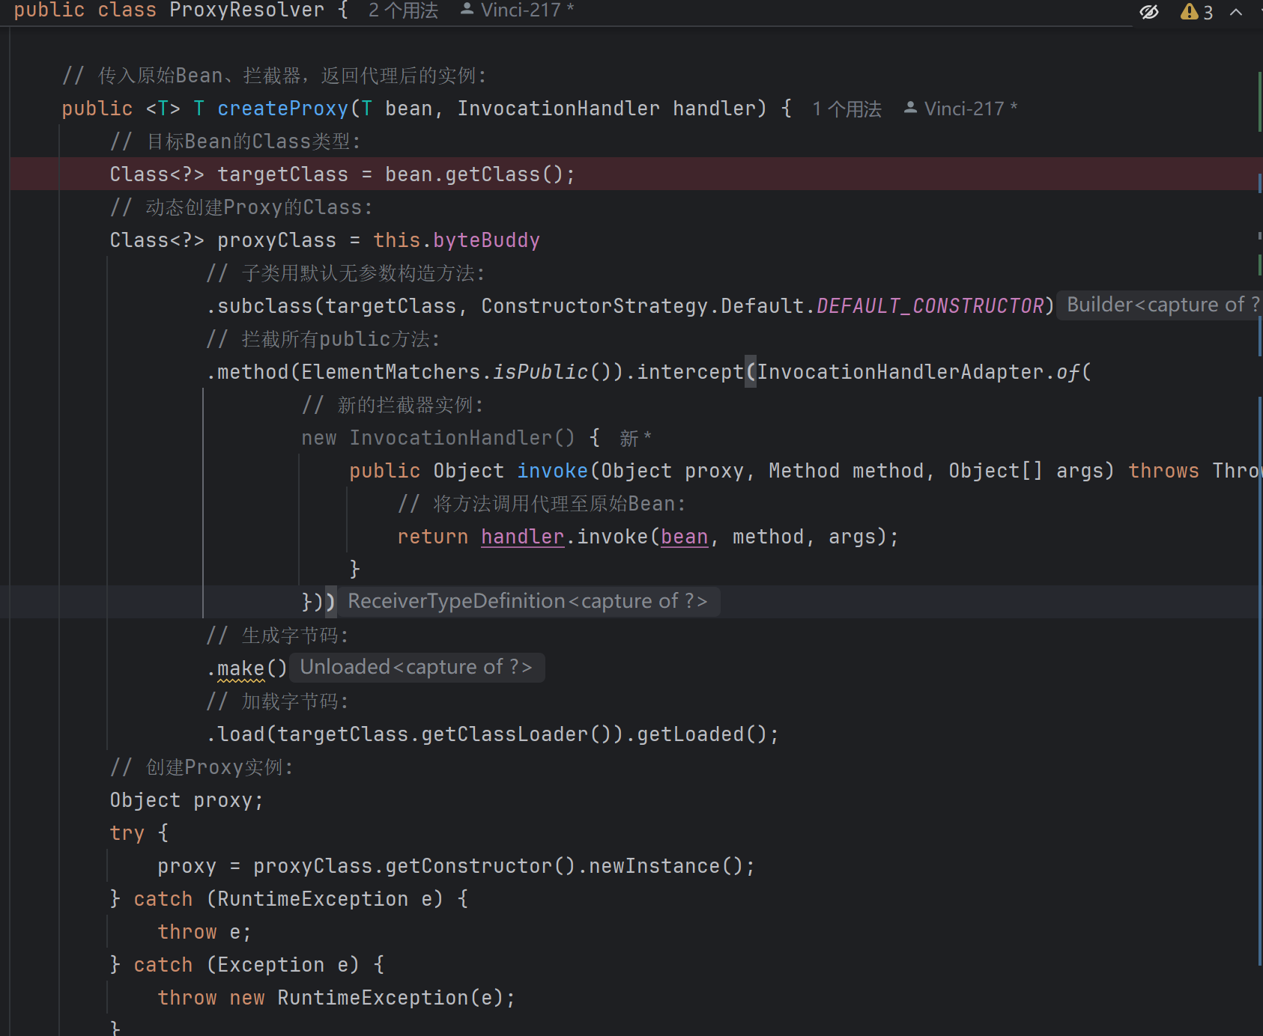The image size is (1263, 1036).
Task: Click the ElementMatchers class reference
Action: [x=390, y=372]
